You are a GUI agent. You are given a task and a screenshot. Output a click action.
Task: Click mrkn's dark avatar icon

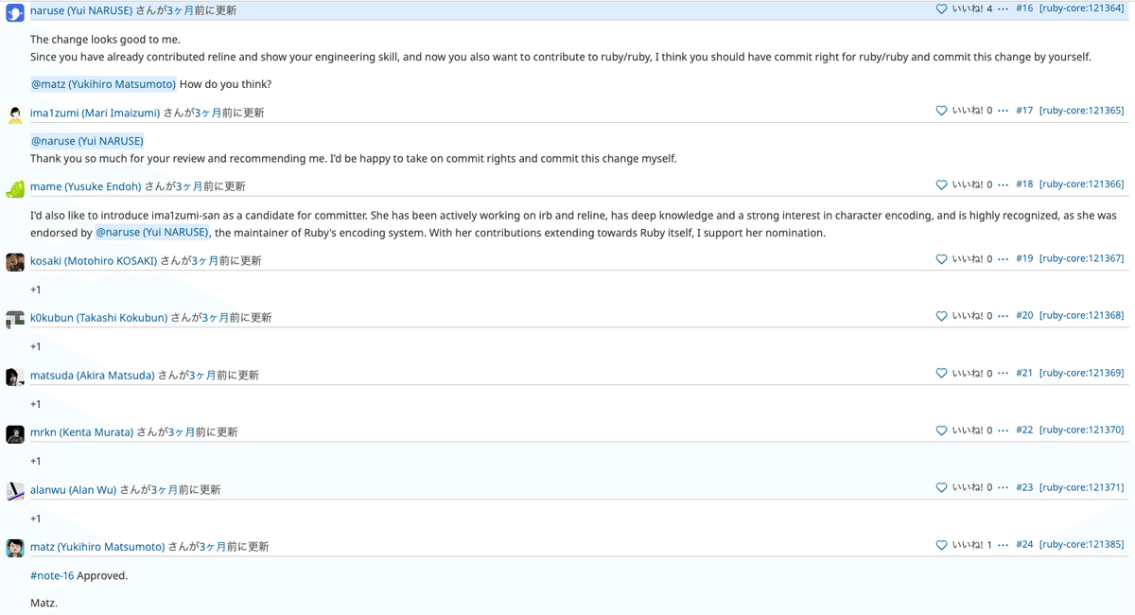tap(15, 434)
